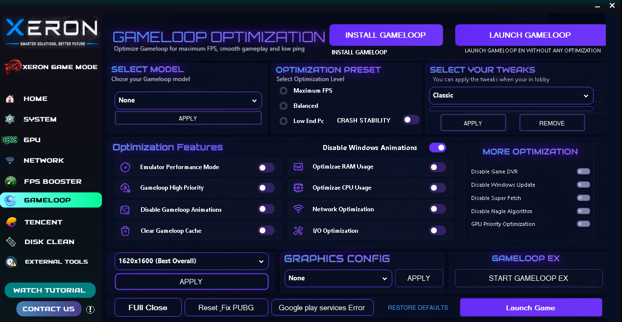The height and width of the screenshot is (322, 622).
Task: Click the tweaks progress bar under Classic
Action: [x=511, y=109]
